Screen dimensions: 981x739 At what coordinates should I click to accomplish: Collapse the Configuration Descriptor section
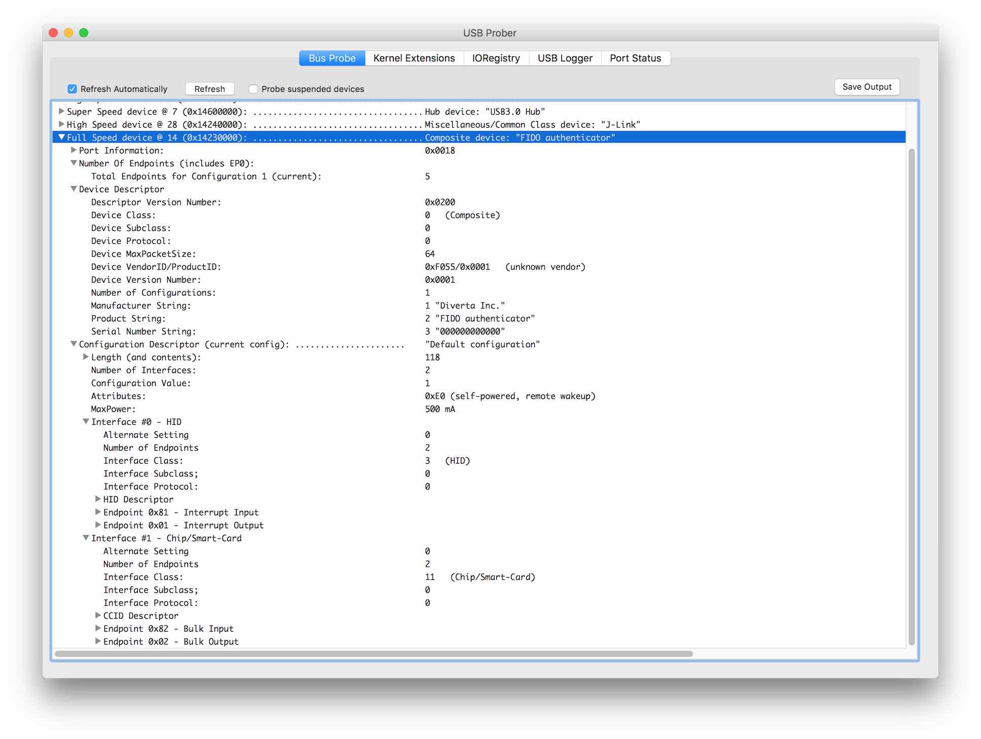click(x=73, y=344)
